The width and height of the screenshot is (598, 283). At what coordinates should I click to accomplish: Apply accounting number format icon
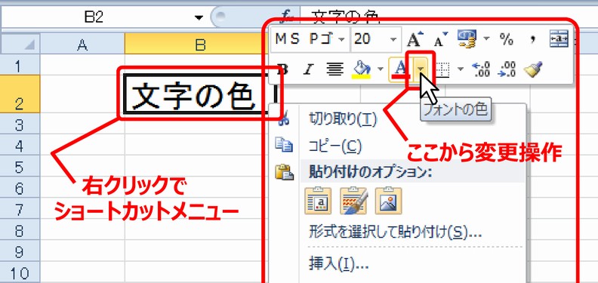(467, 38)
